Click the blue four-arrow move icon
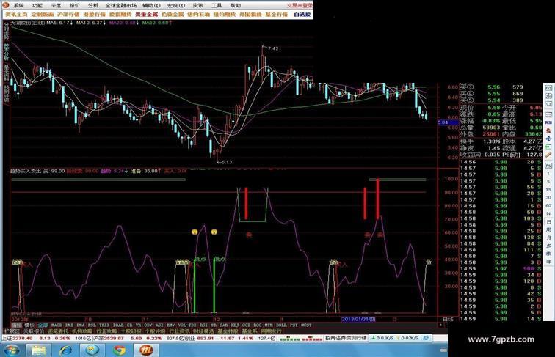Screen dimensions: 555x357 tap(548, 139)
